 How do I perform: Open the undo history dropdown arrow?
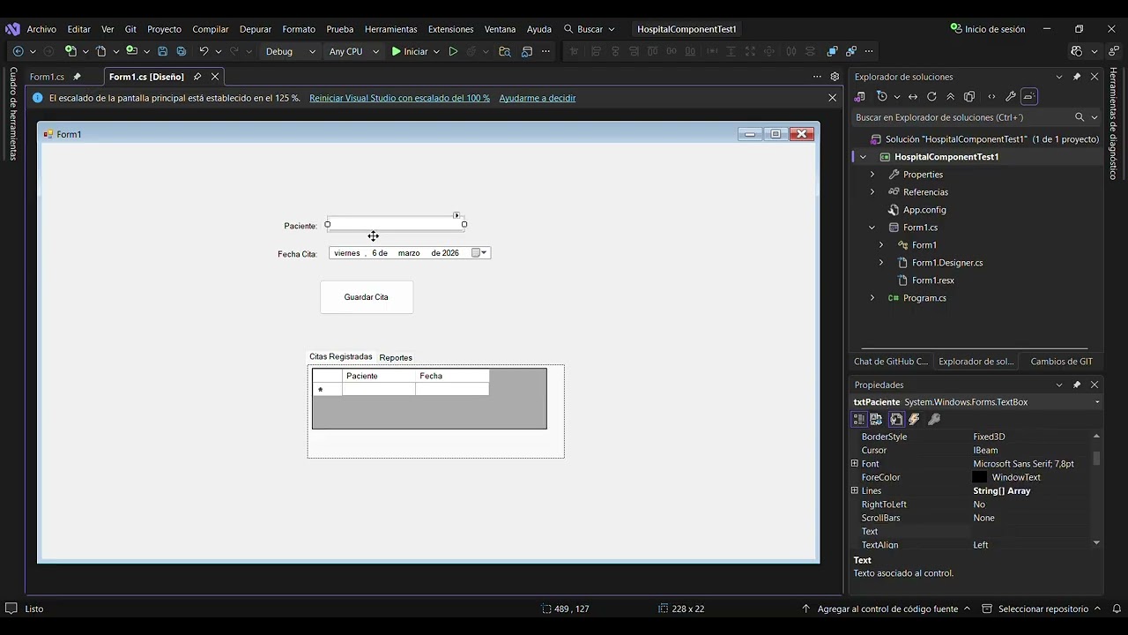point(218,51)
